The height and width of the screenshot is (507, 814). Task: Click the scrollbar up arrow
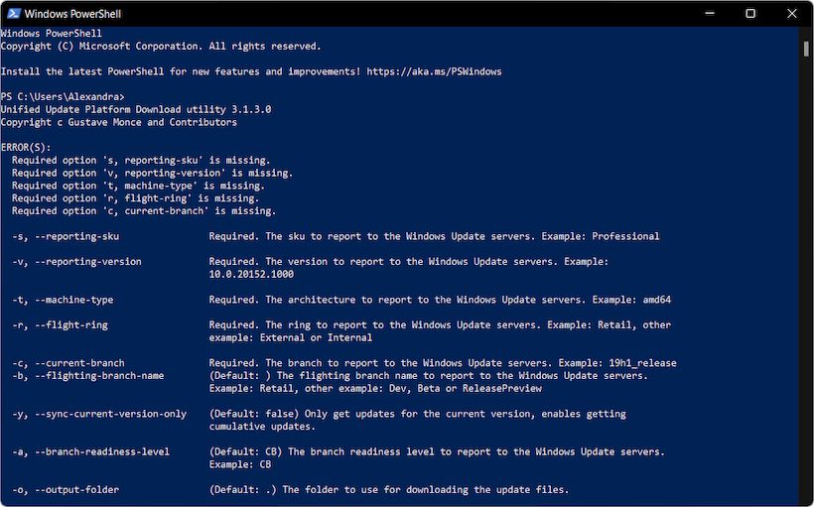(x=806, y=33)
